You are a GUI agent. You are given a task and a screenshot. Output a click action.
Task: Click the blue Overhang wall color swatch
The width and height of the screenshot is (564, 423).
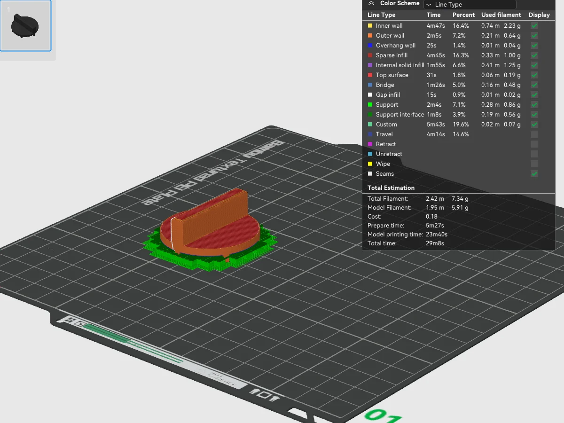click(x=370, y=46)
